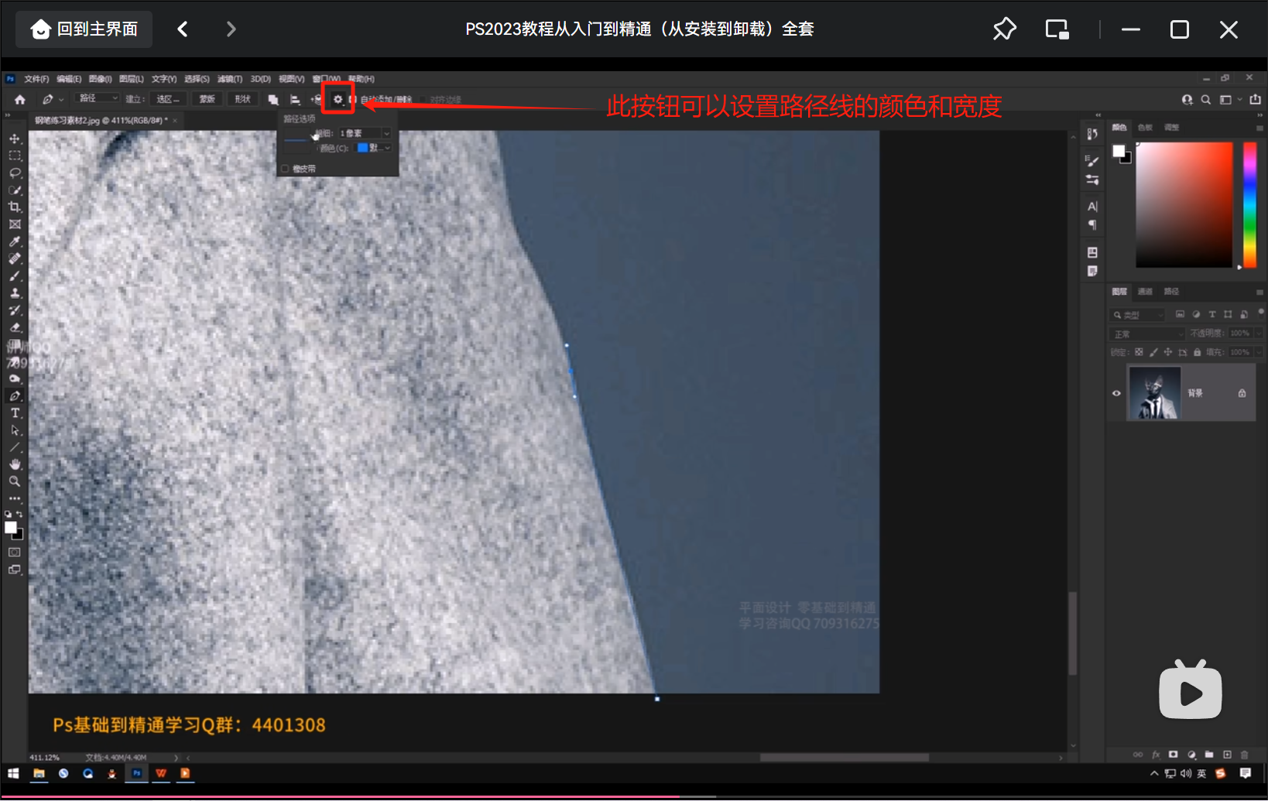
Task: Click the Change Screen Mode icon
Action: (15, 570)
